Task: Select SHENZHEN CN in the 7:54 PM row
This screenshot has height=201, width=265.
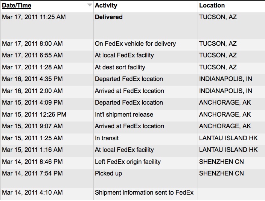Action: coord(221,174)
